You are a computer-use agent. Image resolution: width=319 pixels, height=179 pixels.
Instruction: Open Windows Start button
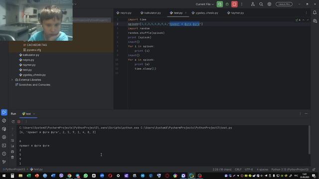4,176
